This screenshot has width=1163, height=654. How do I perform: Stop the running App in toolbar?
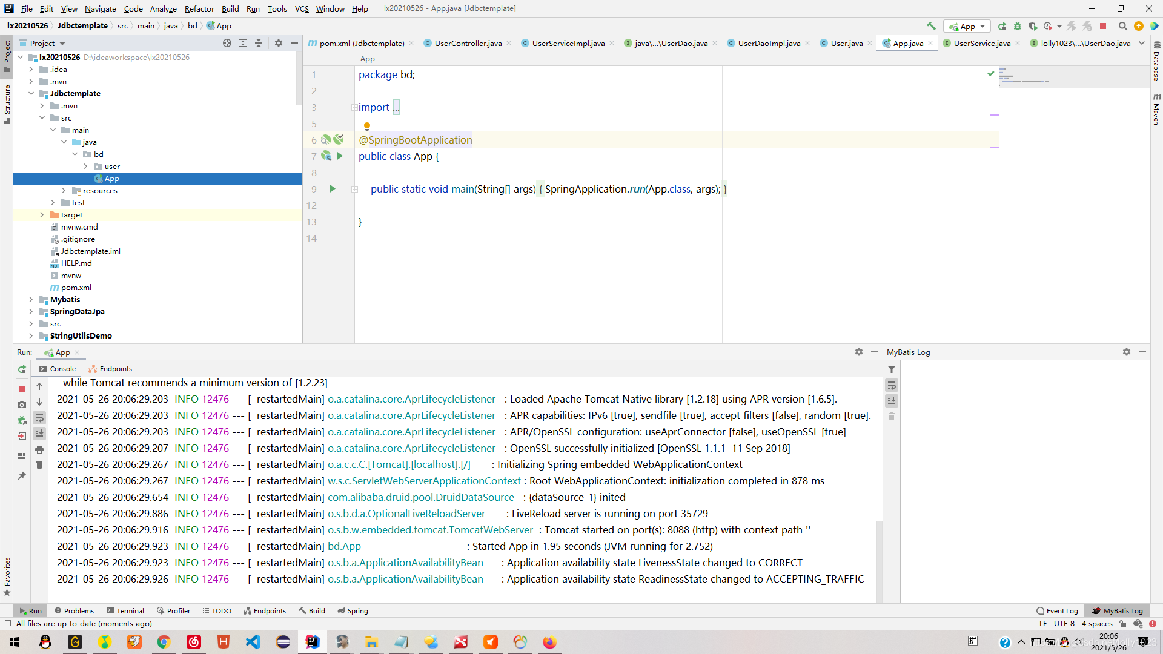click(x=1103, y=26)
